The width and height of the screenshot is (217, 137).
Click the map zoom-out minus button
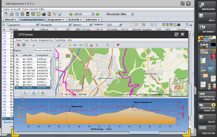click(x=58, y=94)
